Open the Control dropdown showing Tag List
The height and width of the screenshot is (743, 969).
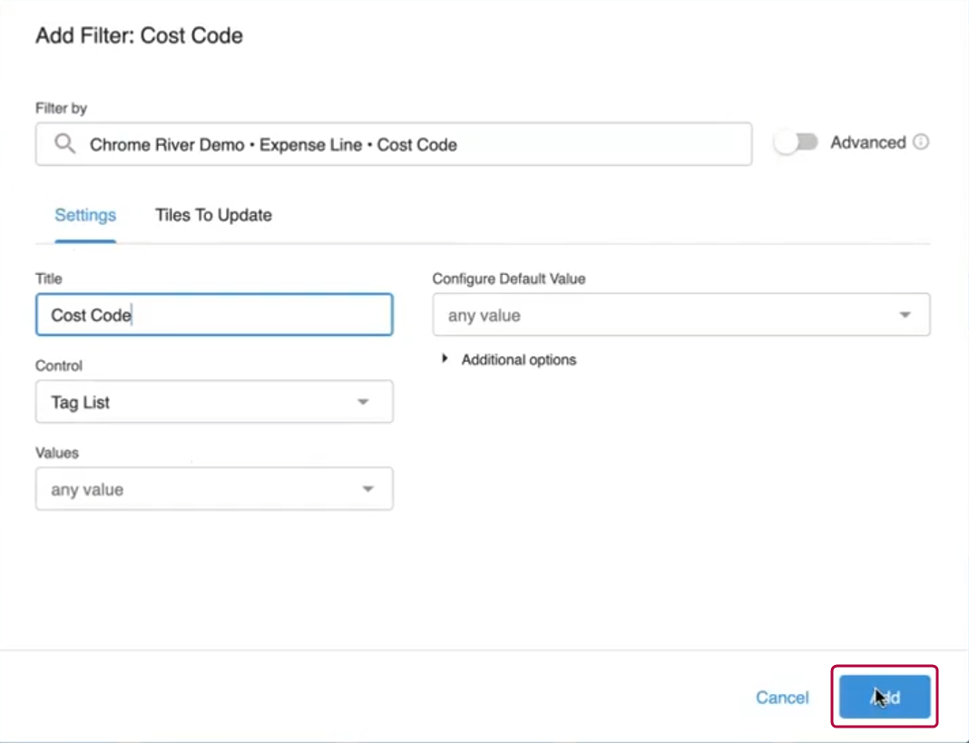pyautogui.click(x=213, y=401)
